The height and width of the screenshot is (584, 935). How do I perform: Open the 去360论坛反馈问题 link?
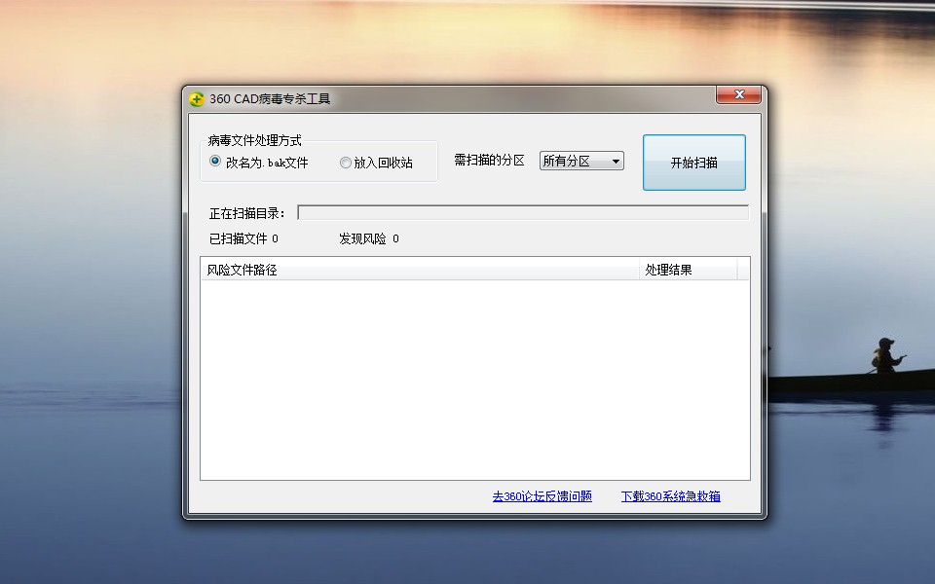(x=542, y=496)
